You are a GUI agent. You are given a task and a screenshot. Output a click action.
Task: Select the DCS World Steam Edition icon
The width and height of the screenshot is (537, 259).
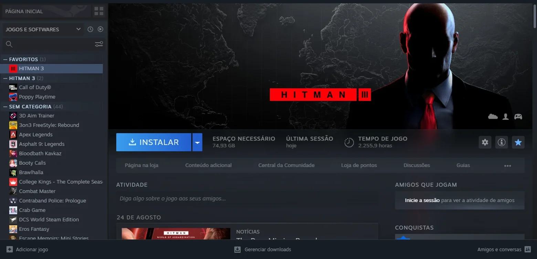pyautogui.click(x=13, y=220)
